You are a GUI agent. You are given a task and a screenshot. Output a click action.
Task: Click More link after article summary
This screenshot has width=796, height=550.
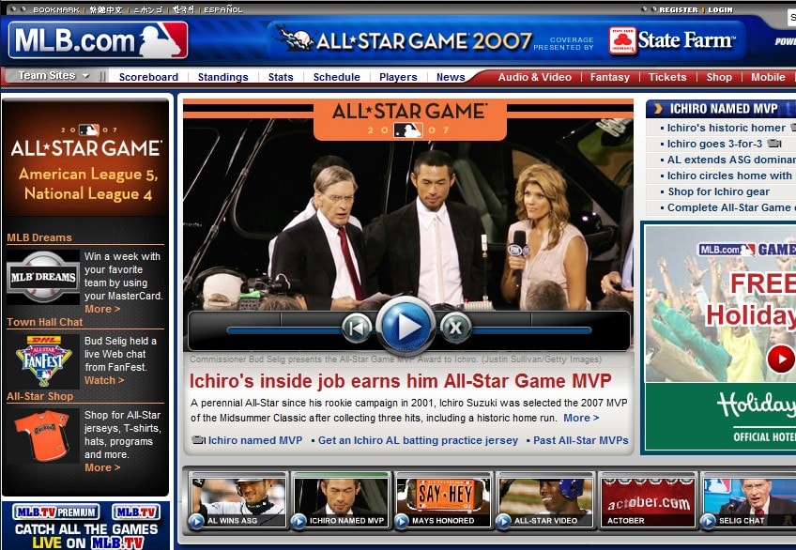click(x=581, y=418)
